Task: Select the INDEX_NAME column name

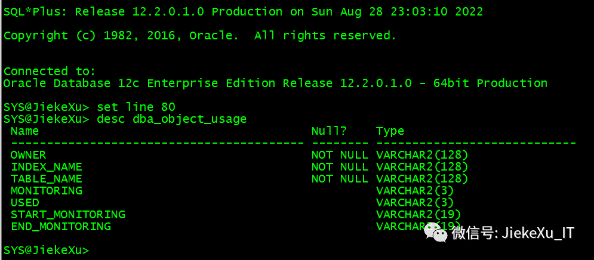Action: (x=46, y=167)
